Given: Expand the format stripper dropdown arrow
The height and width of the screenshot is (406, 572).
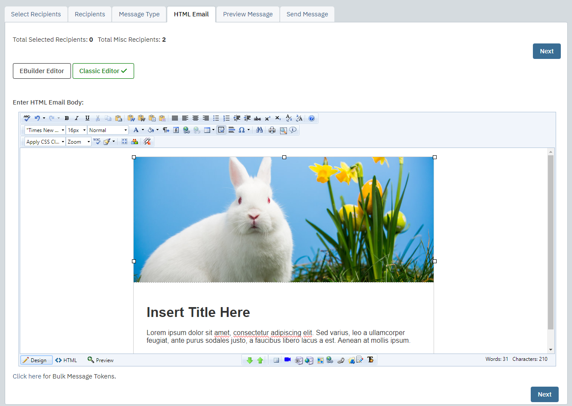Looking at the screenshot, I should (x=113, y=141).
